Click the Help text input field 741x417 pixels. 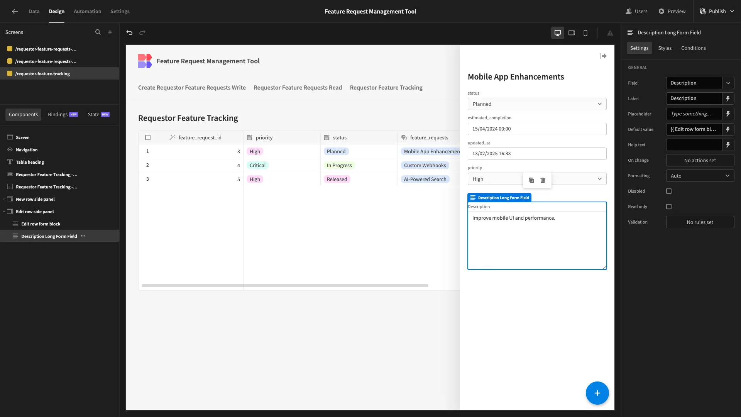click(x=694, y=145)
